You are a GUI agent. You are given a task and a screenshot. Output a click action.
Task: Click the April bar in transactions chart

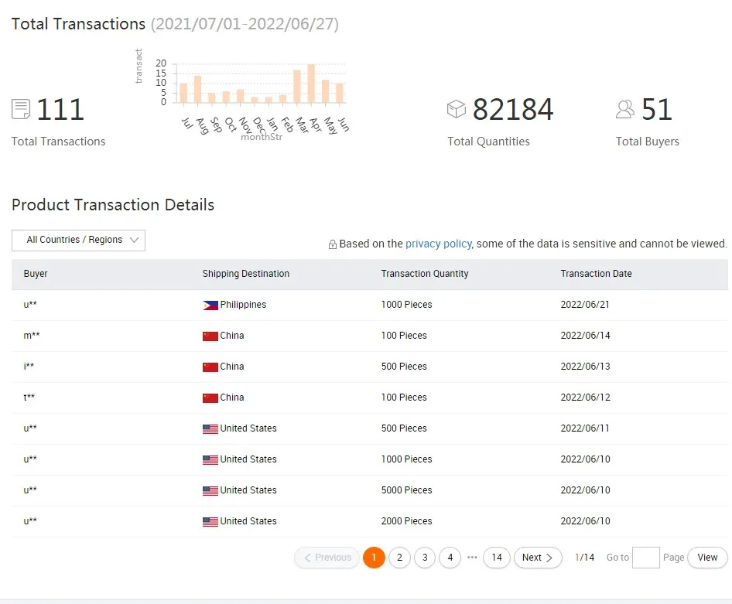pos(311,84)
